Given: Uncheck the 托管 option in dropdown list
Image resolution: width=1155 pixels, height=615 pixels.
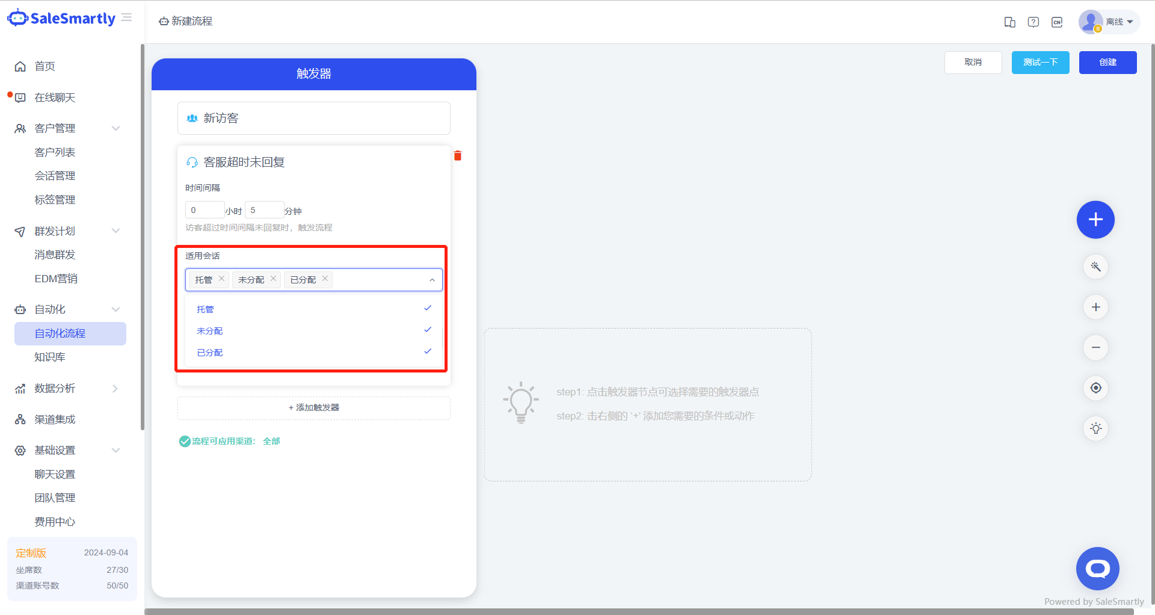Looking at the screenshot, I should tap(313, 309).
